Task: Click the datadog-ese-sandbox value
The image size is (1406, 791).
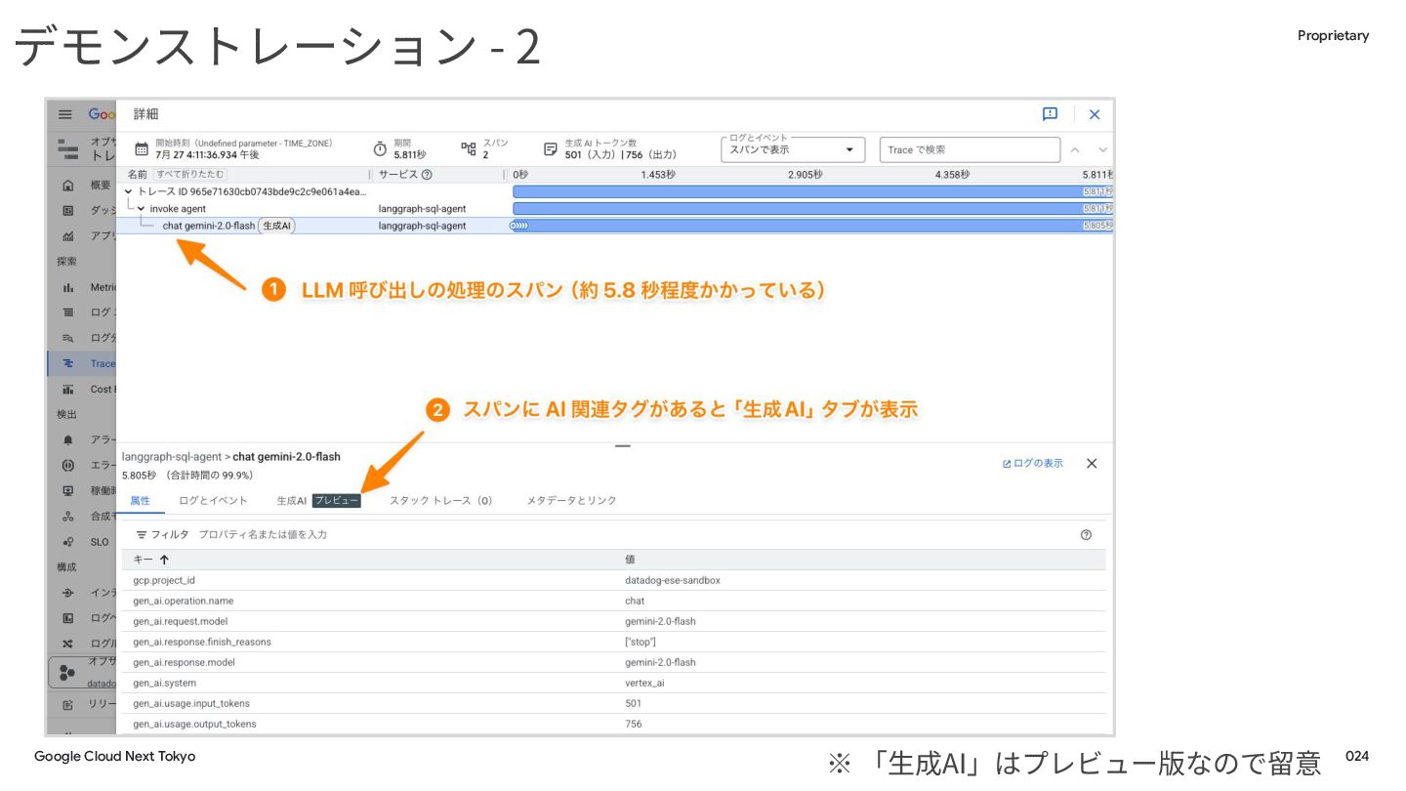Action: [x=673, y=580]
